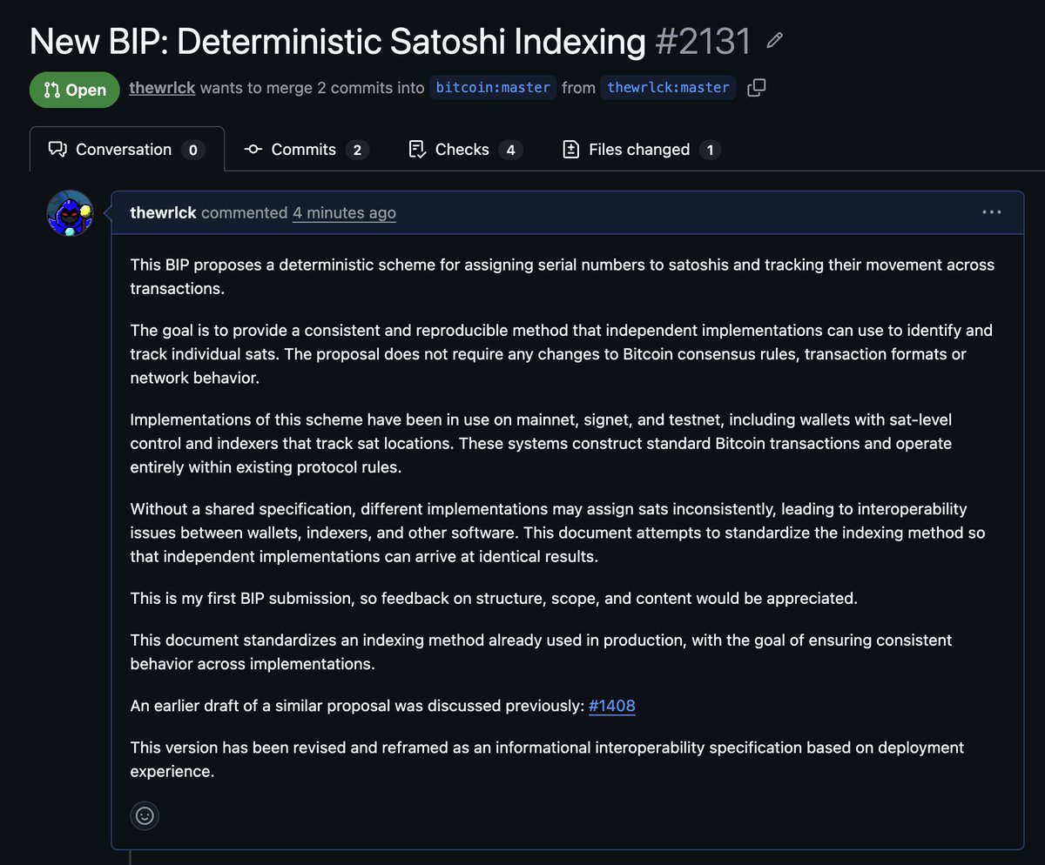This screenshot has height=865, width=1045.
Task: Click the sentence 'This is my first BIP submission'
Action: click(495, 599)
